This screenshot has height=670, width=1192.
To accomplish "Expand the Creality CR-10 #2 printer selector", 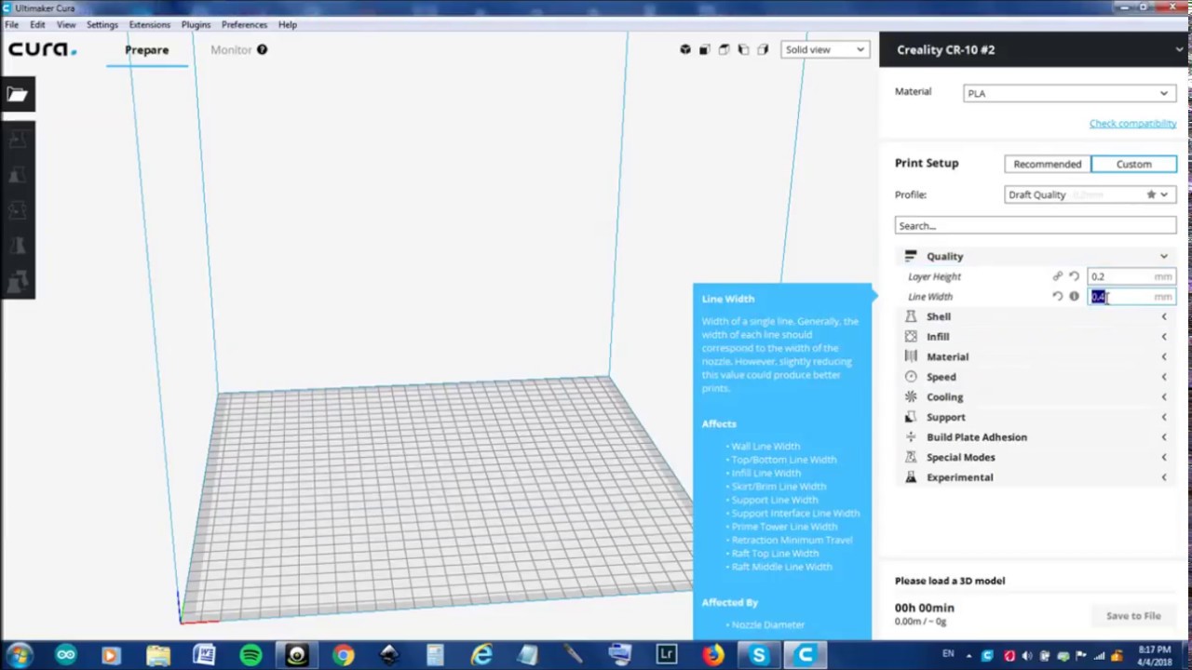I will point(1036,49).
